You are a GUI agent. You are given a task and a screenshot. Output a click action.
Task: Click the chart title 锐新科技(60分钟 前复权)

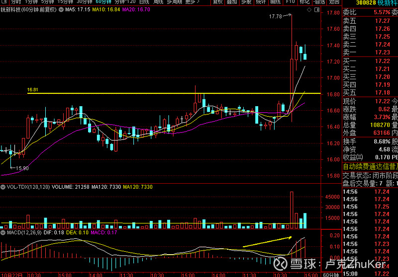pos(28,9)
